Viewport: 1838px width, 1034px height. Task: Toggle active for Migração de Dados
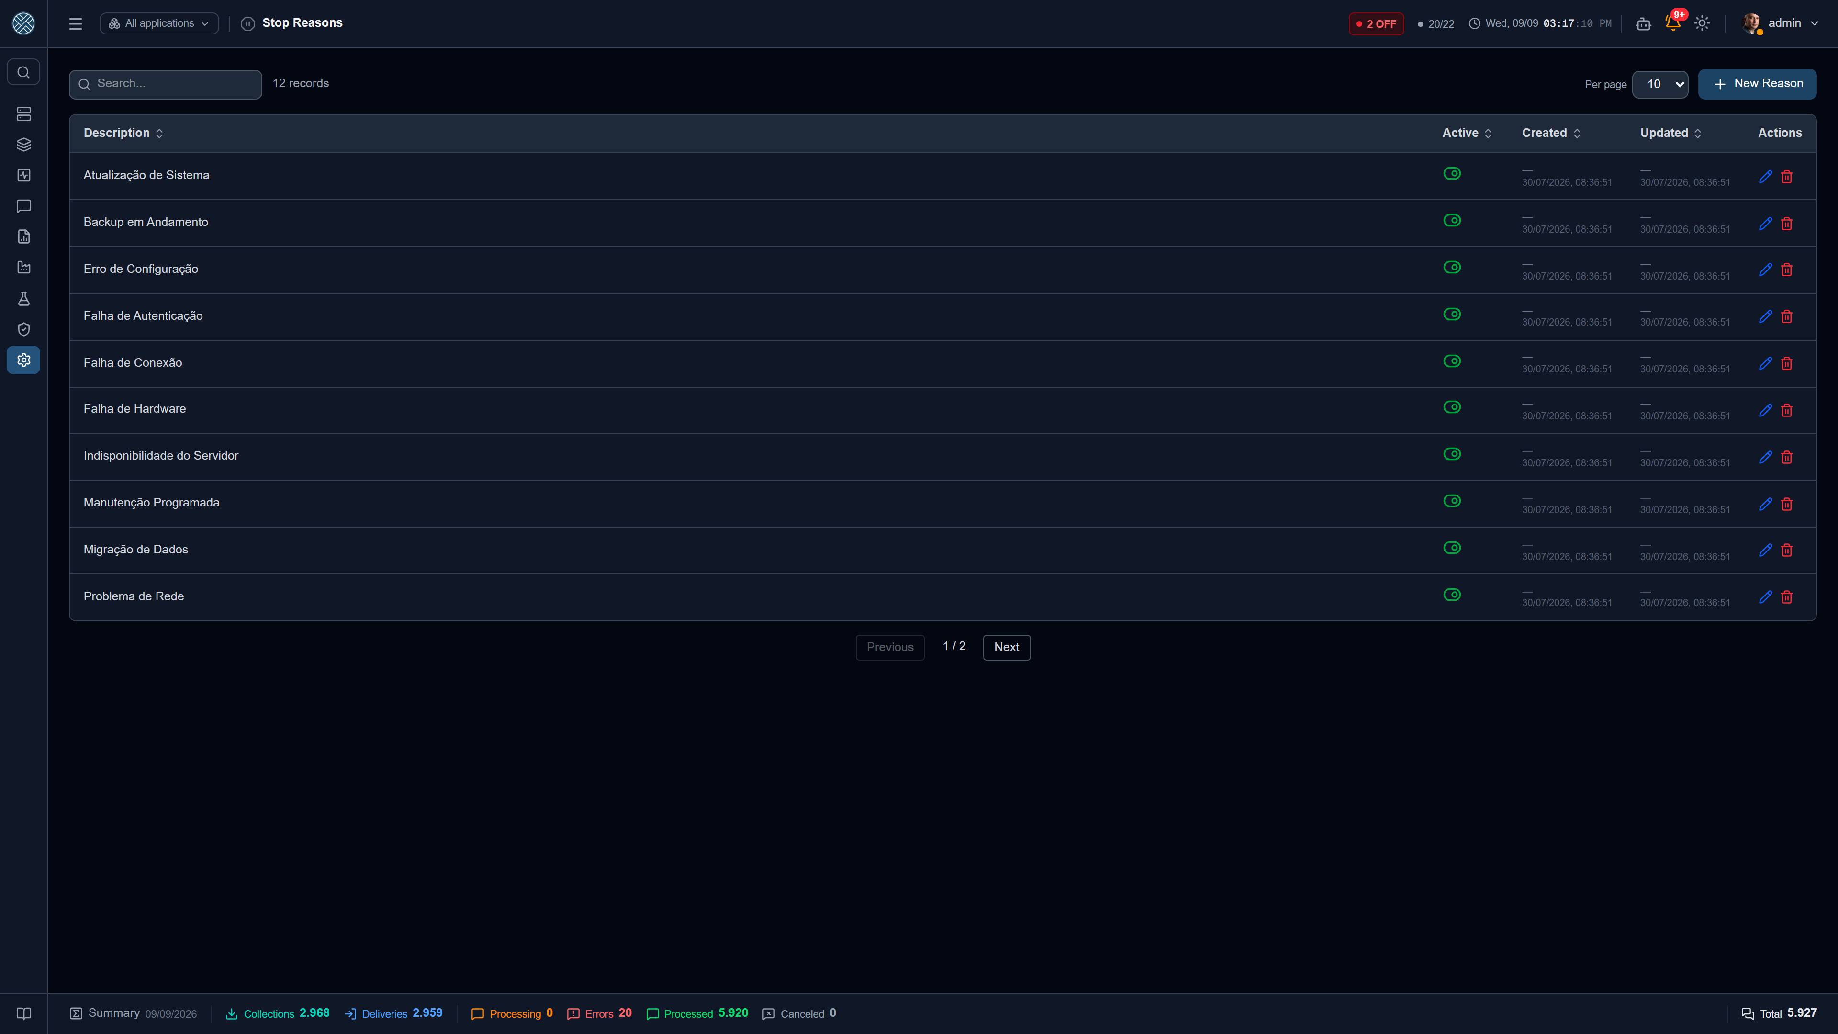[1452, 547]
